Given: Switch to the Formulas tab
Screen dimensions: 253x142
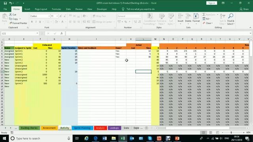Looking at the screenshot, I should pyautogui.click(x=57, y=9).
